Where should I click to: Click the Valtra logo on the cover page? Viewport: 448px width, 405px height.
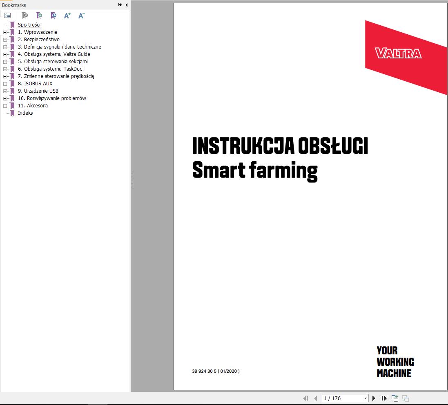click(x=398, y=53)
